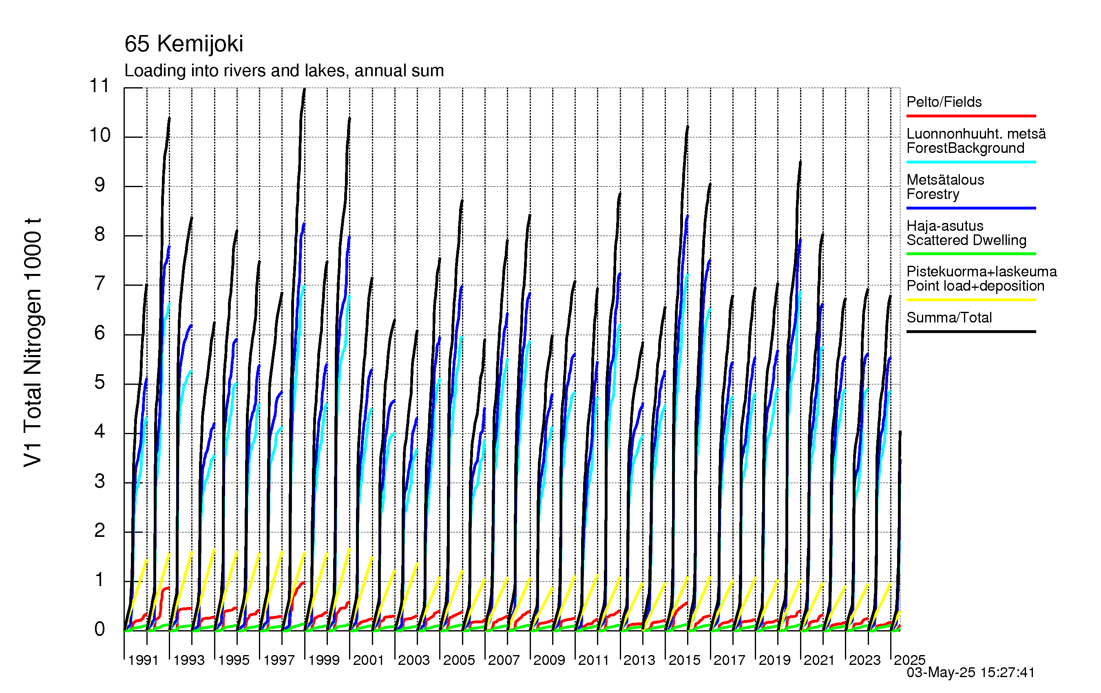Click the green Scattered Dwelling legend line
Image resolution: width=1101 pixels, height=693 pixels.
point(971,254)
